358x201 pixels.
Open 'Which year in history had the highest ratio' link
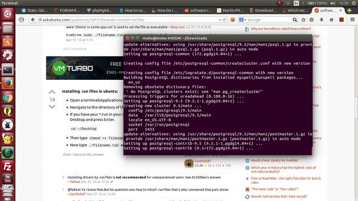(284, 170)
